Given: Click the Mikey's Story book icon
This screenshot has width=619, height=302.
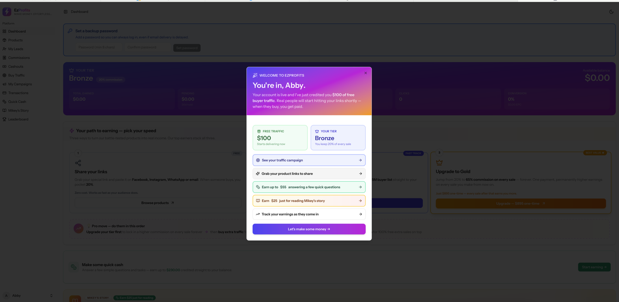Looking at the screenshot, I should coord(4,110).
